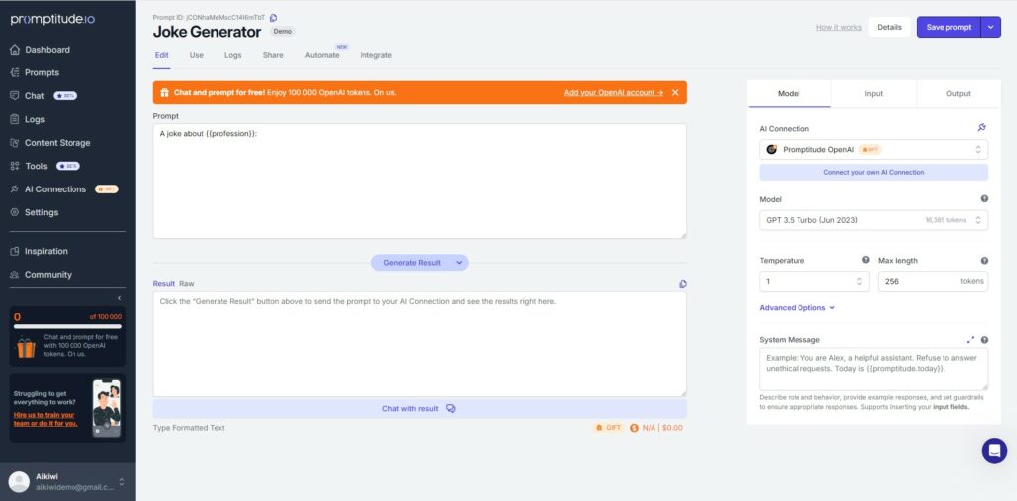Expand Advanced Options
Viewport: 1017px width, 501px height.
pos(798,308)
